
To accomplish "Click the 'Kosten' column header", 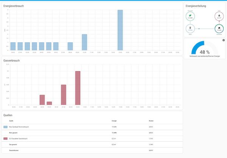I will click(x=151, y=121).
